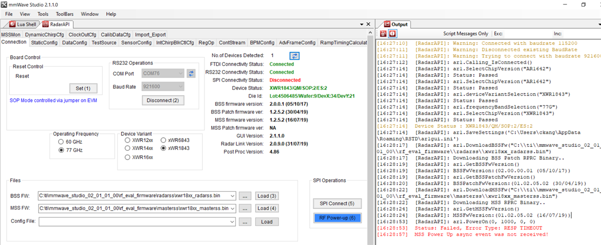
Task: Select the 77 GHz operating frequency
Action: [x=61, y=150]
